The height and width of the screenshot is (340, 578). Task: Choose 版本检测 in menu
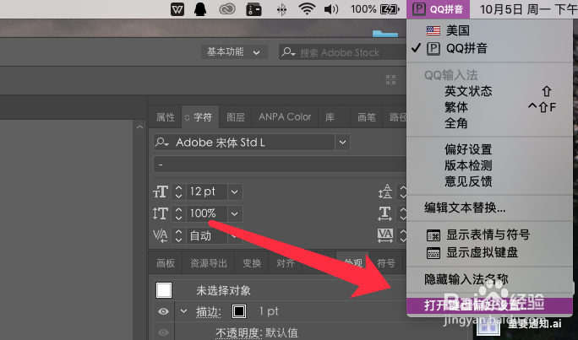(489, 165)
